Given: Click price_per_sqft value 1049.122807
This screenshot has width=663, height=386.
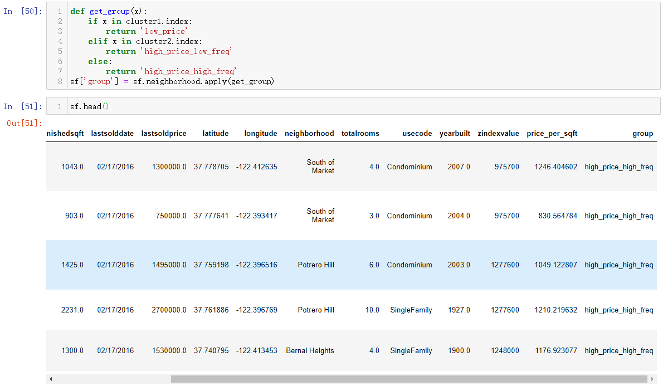Looking at the screenshot, I should click(555, 265).
